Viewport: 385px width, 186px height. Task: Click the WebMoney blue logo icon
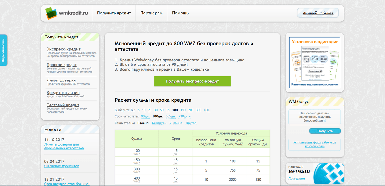point(329,173)
